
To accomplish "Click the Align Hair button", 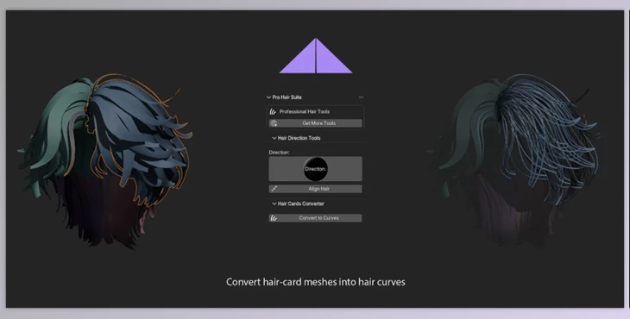I will pyautogui.click(x=315, y=189).
